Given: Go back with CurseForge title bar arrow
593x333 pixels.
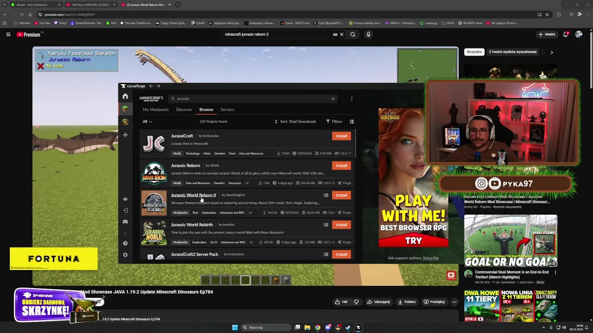Looking at the screenshot, I should [x=151, y=86].
